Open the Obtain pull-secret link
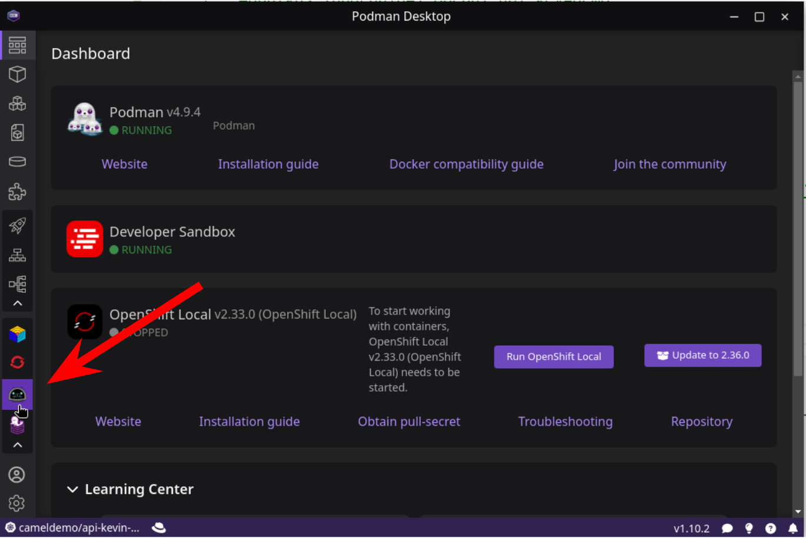This screenshot has height=538, width=806. (x=409, y=422)
